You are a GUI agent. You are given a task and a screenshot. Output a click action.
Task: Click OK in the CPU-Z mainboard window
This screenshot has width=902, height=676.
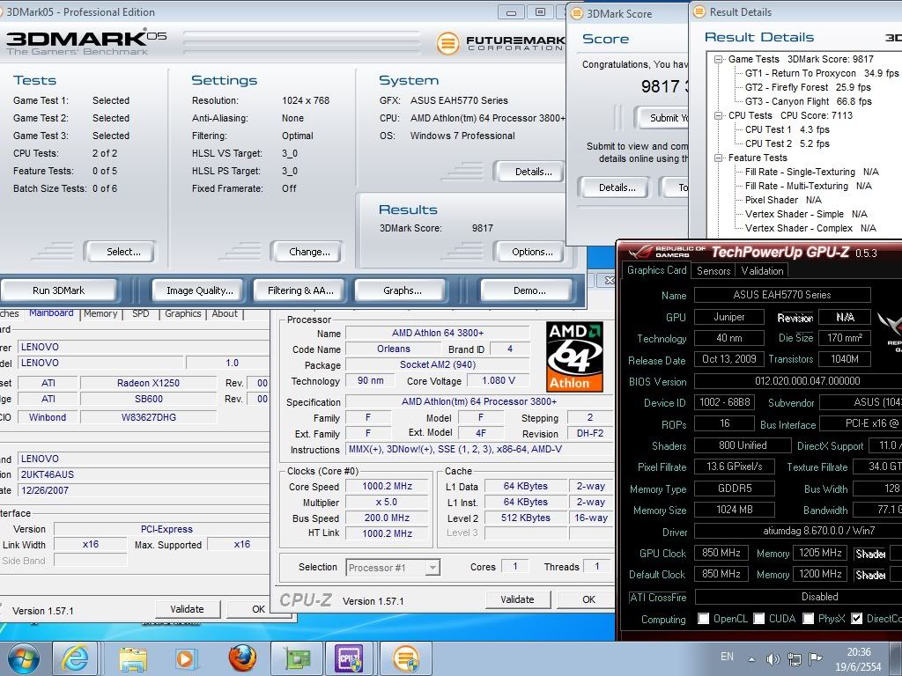(x=258, y=609)
